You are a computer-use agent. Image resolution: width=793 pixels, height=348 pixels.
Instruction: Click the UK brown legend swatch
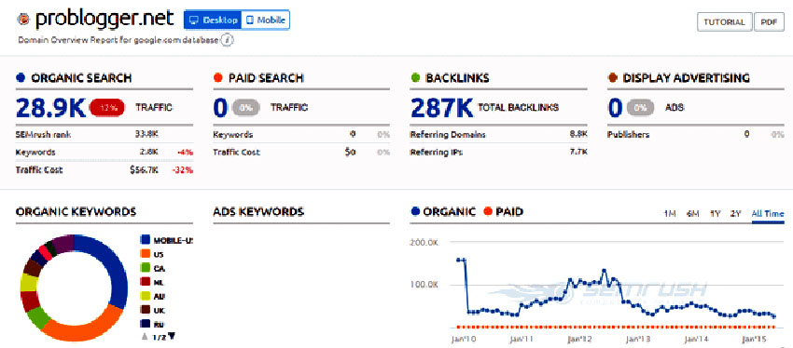pos(146,310)
